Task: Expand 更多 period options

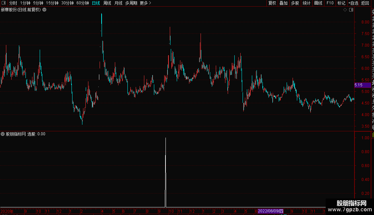Action: 145,3
